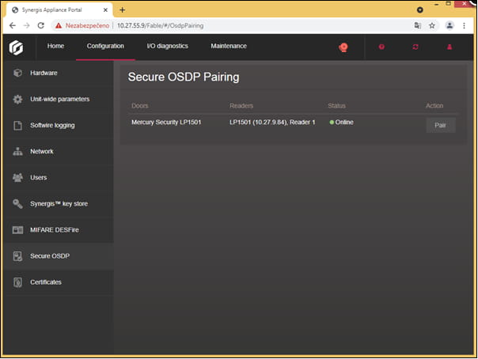Click the Online status text
This screenshot has width=478, height=359.
[x=344, y=123]
